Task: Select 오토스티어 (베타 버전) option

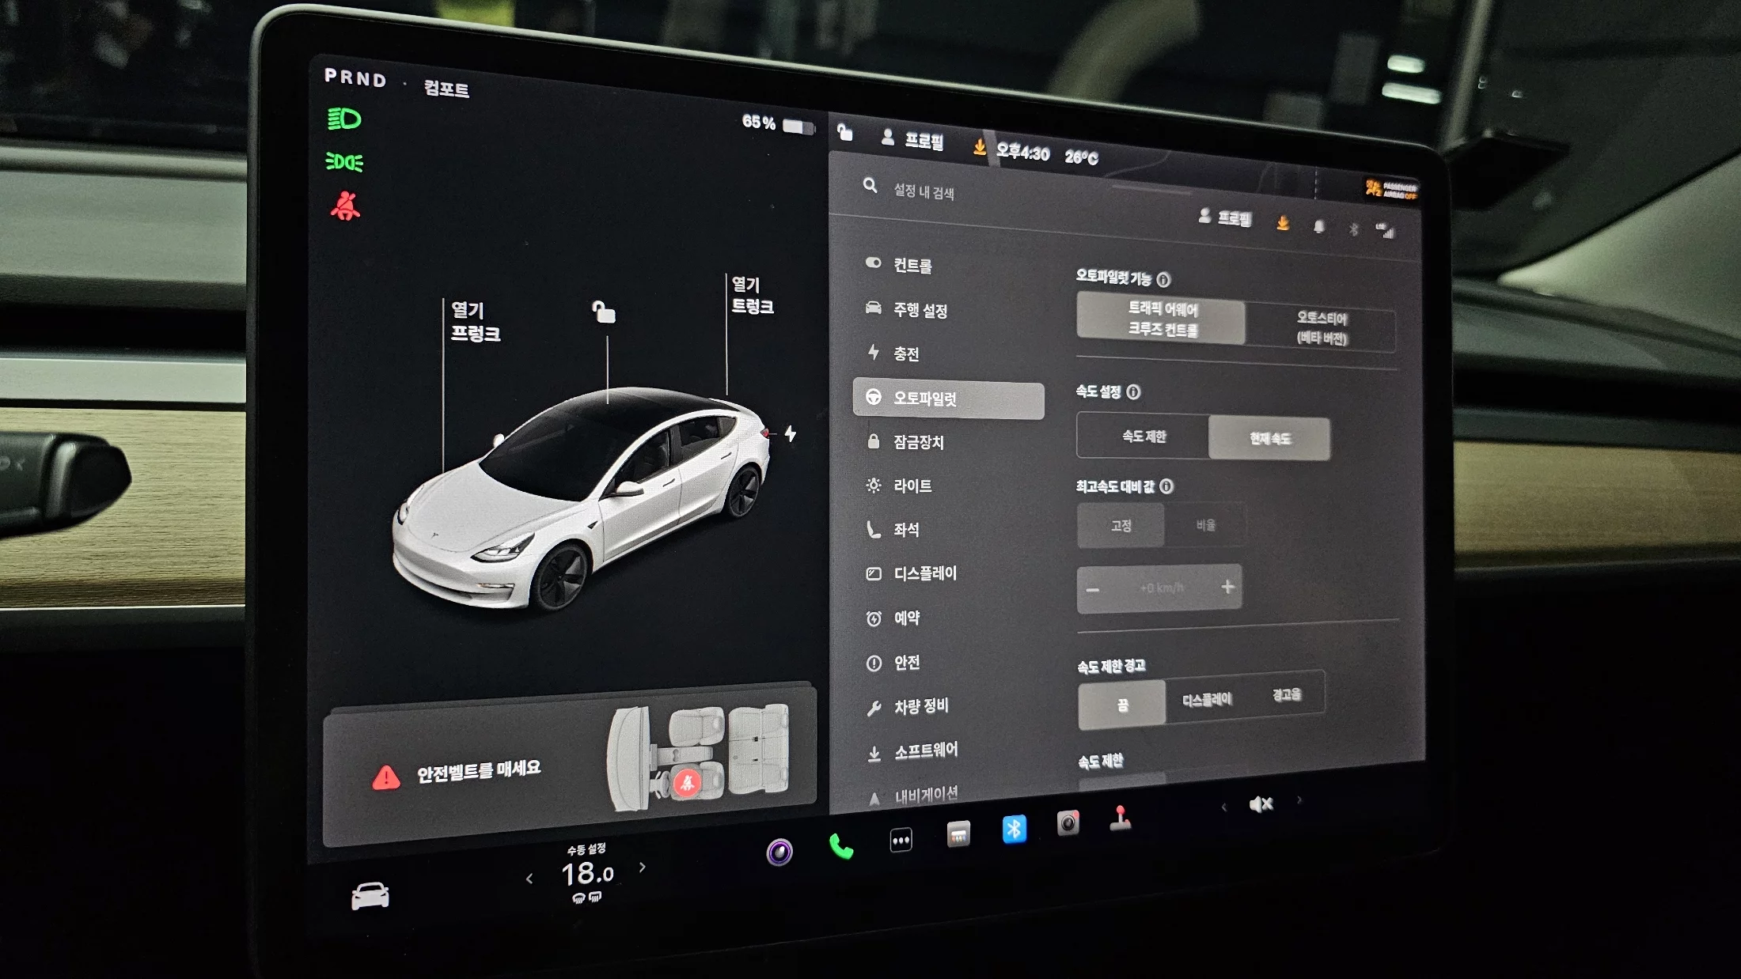Action: click(1321, 327)
